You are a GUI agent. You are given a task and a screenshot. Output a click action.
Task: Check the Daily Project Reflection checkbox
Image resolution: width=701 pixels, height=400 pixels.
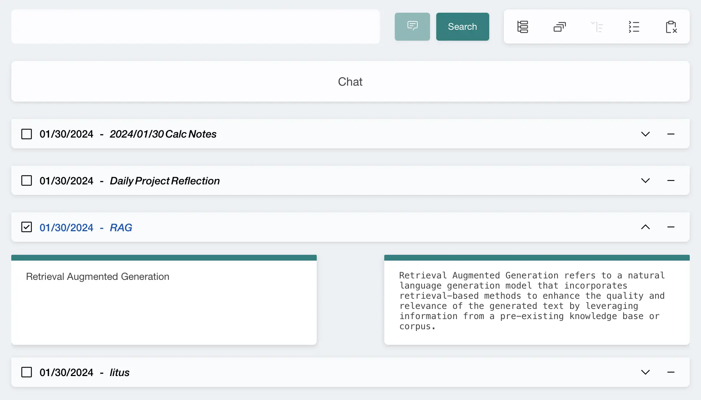pos(27,180)
